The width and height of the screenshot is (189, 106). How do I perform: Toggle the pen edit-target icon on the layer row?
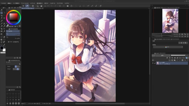point(155,63)
